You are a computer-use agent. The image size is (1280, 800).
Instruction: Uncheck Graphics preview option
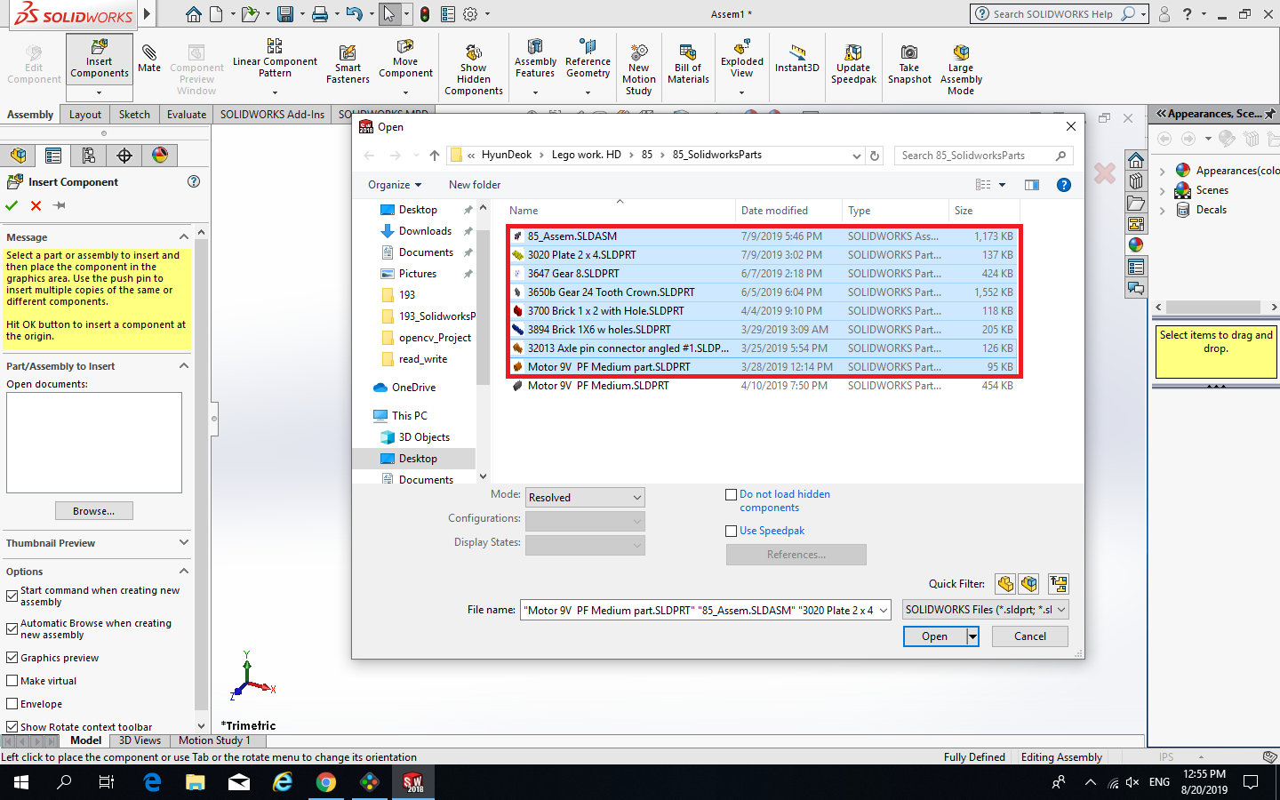click(x=12, y=658)
